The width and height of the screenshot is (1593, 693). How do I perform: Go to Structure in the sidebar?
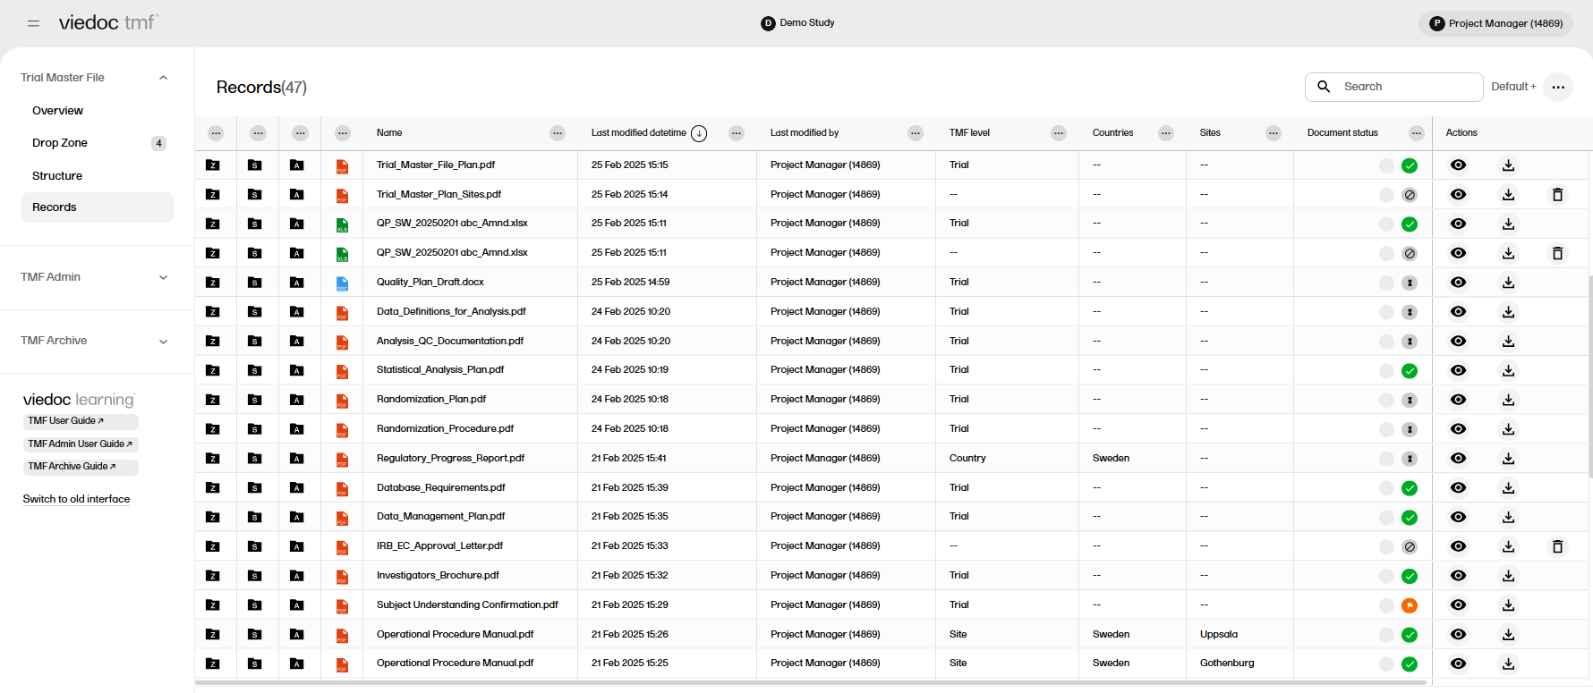pyautogui.click(x=57, y=176)
